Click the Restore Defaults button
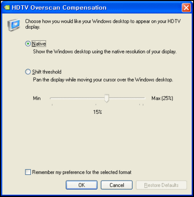This screenshot has width=194, height=197. [x=161, y=185]
